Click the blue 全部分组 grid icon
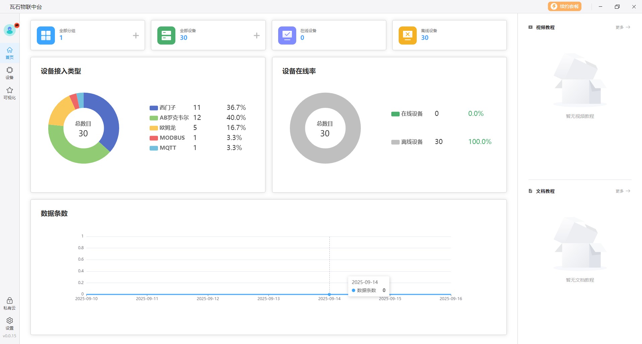 tap(46, 36)
